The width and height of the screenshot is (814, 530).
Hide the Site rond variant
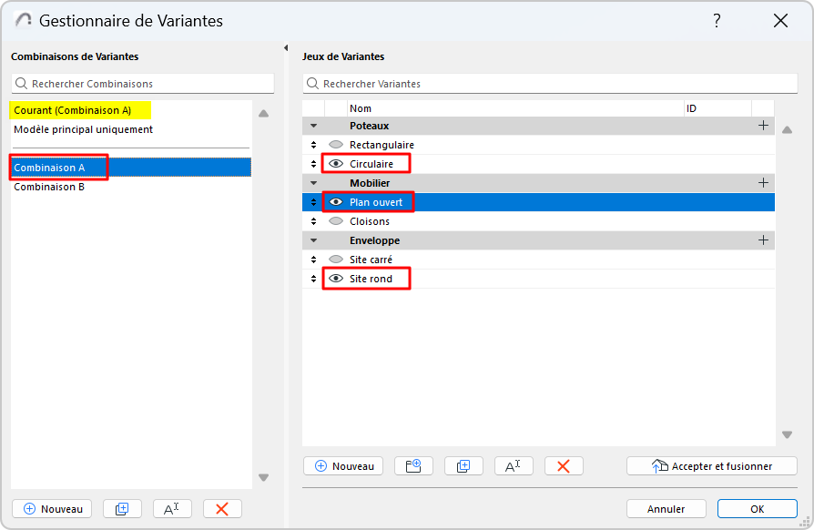(336, 279)
